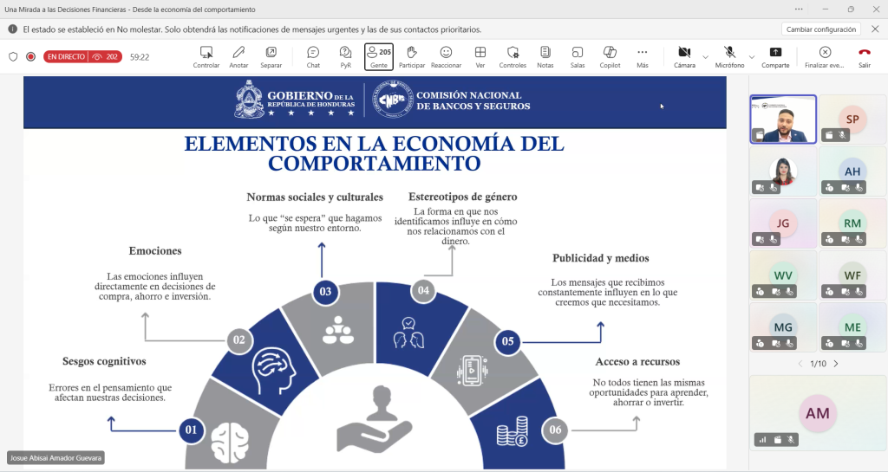Open Copilot from the meeting toolbar

pos(610,57)
